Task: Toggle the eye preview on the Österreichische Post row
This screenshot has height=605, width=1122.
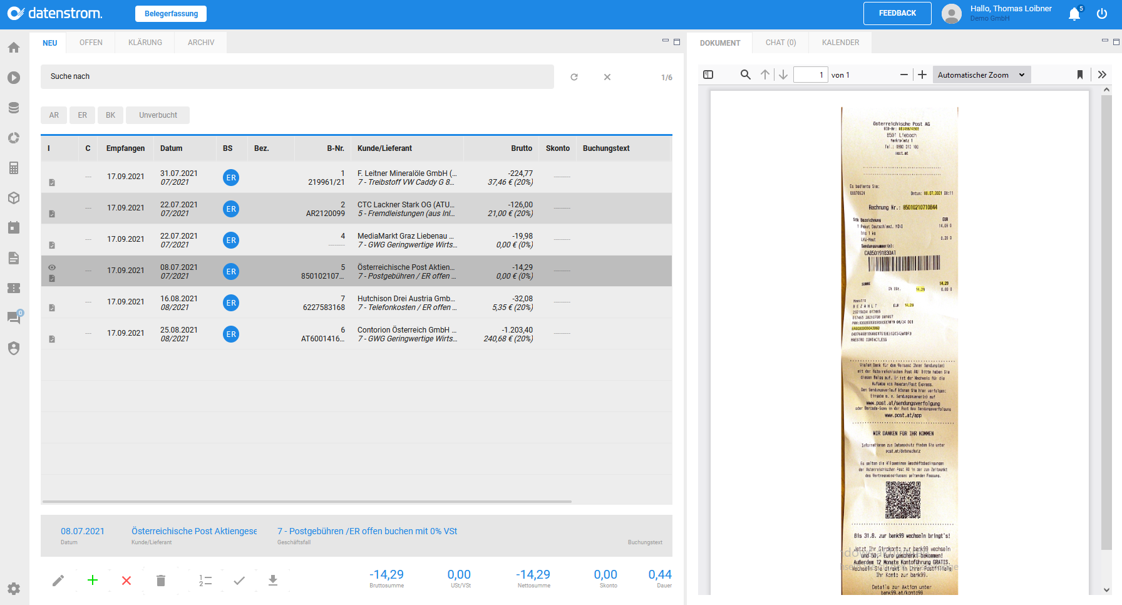Action: 51,267
